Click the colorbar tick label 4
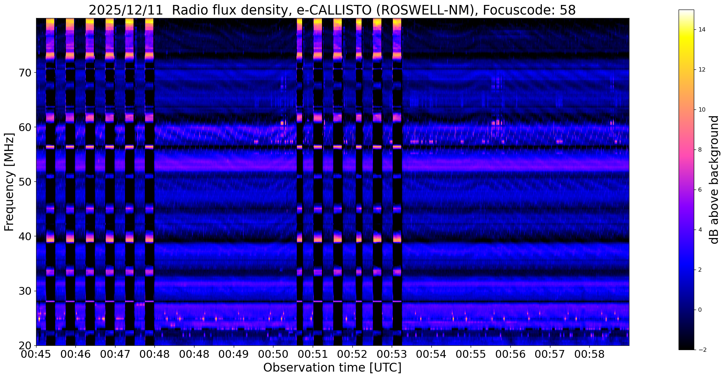 (700, 230)
